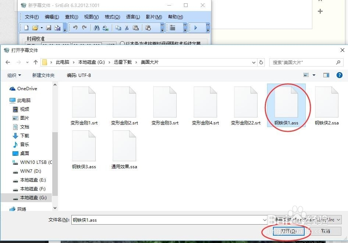Screen dimensions: 348x243
Task: Enable the Cut tool scissors icon
Action: (126, 28)
